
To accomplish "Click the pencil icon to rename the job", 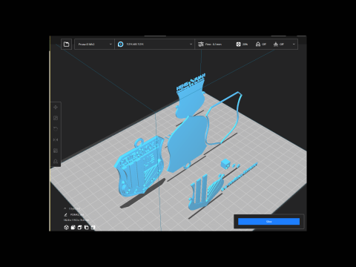I will point(65,215).
